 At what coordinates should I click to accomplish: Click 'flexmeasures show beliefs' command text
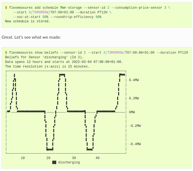[34, 53]
